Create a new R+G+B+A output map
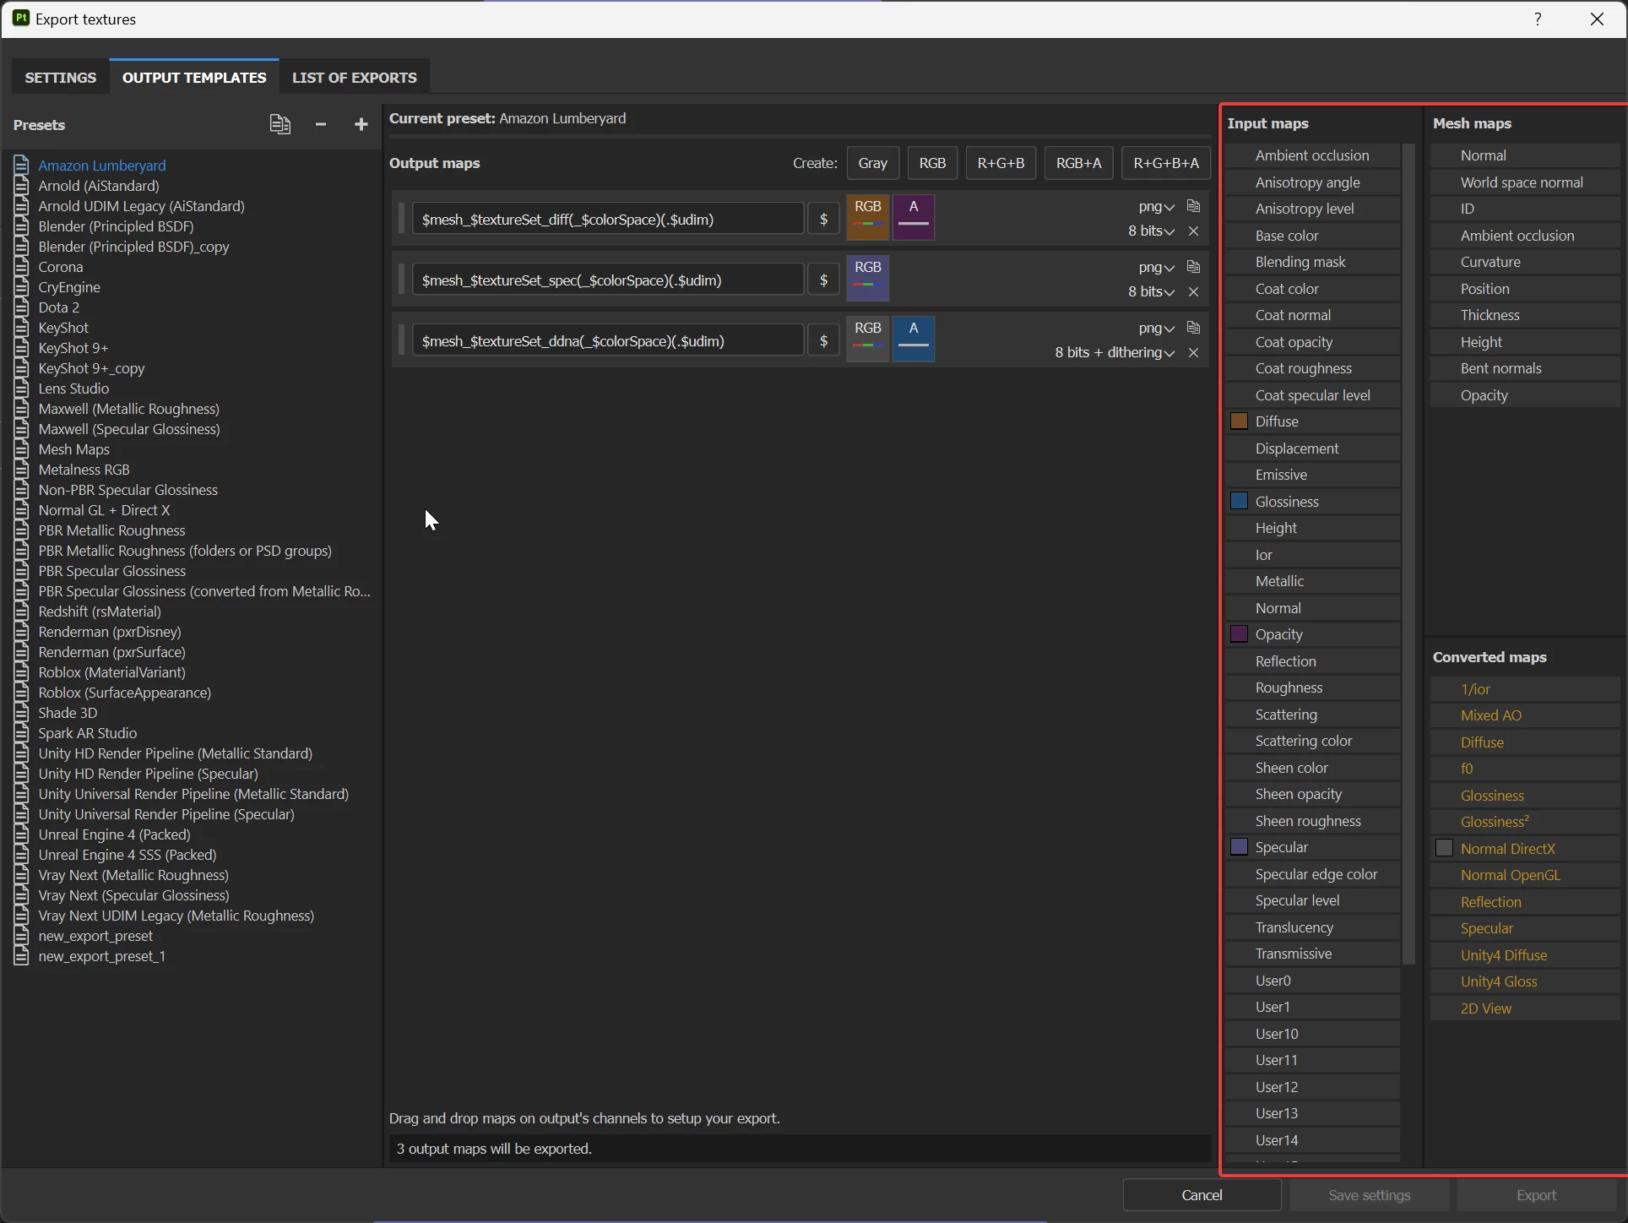Viewport: 1628px width, 1223px height. pyautogui.click(x=1165, y=163)
